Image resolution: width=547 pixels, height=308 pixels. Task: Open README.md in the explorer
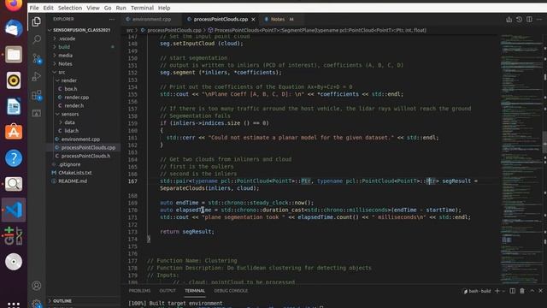73,181
